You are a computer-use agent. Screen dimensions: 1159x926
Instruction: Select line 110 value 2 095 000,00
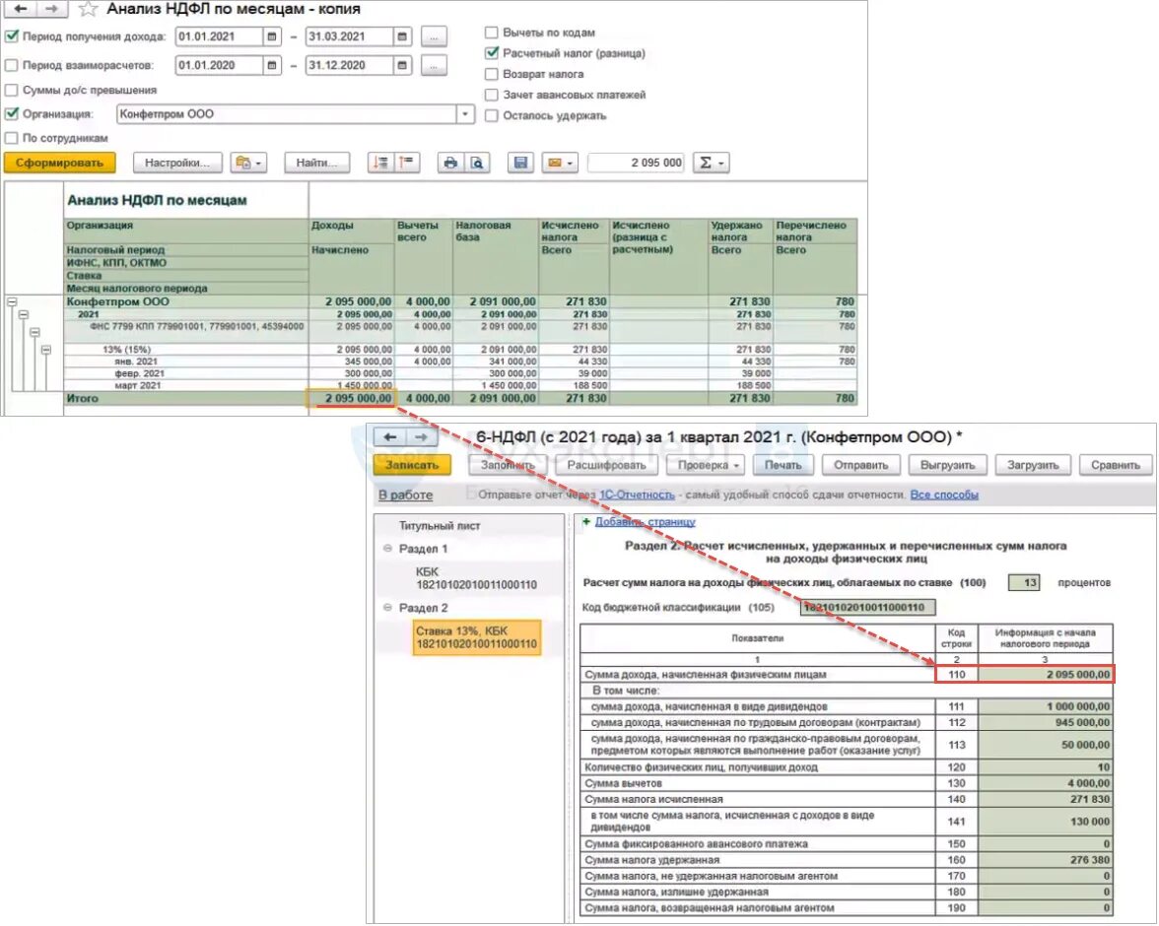tap(1045, 674)
